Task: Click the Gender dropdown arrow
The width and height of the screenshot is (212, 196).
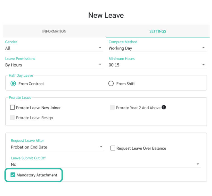Action: coord(100,48)
